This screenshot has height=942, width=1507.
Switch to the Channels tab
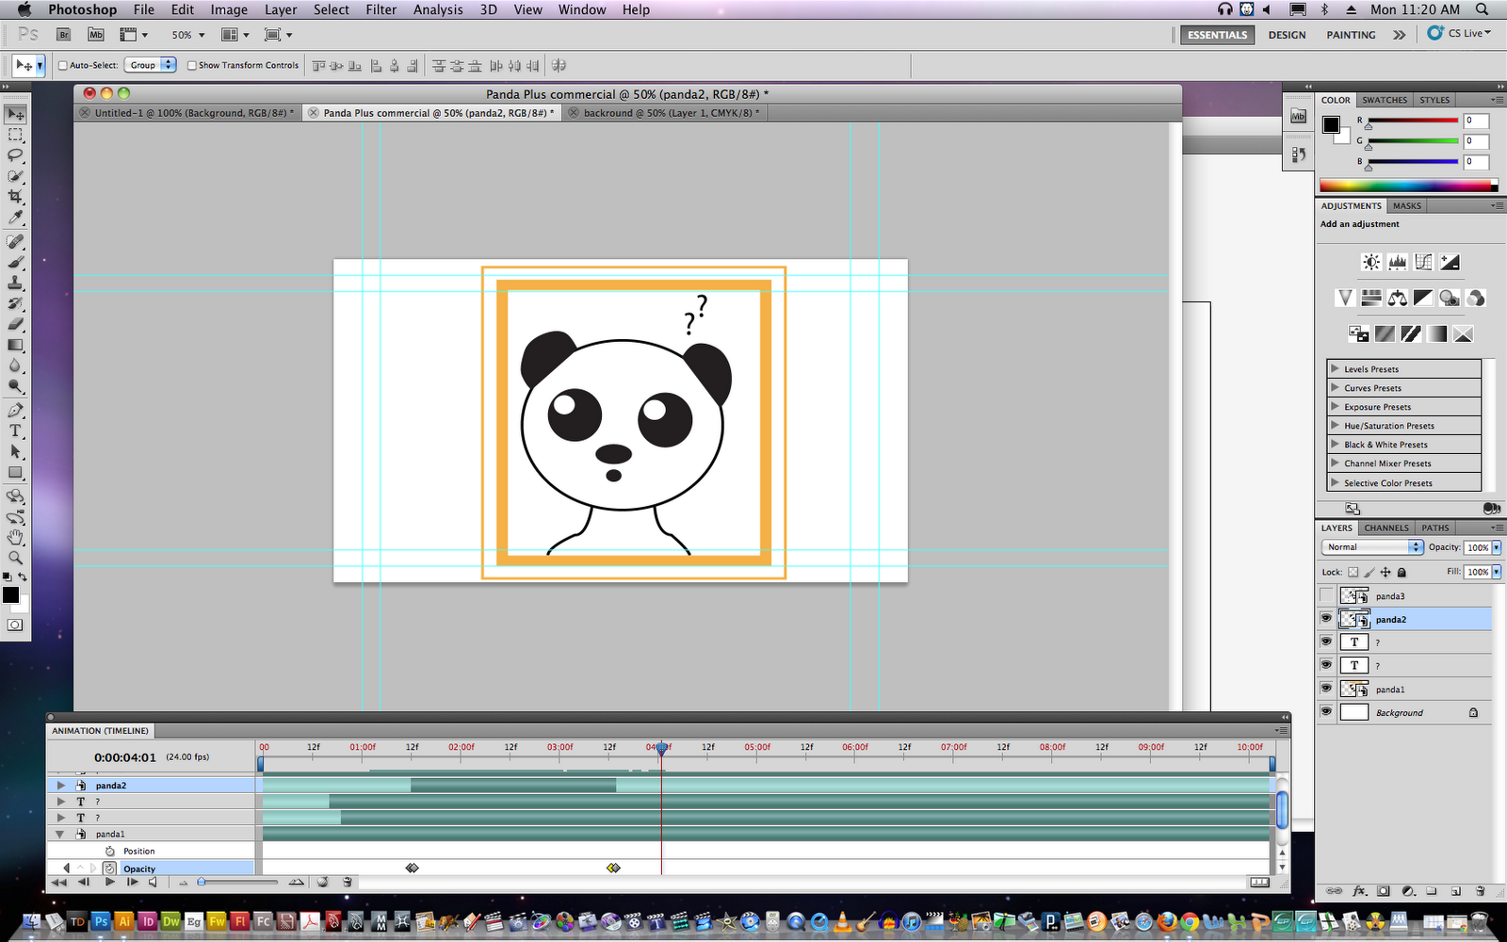[x=1385, y=528]
